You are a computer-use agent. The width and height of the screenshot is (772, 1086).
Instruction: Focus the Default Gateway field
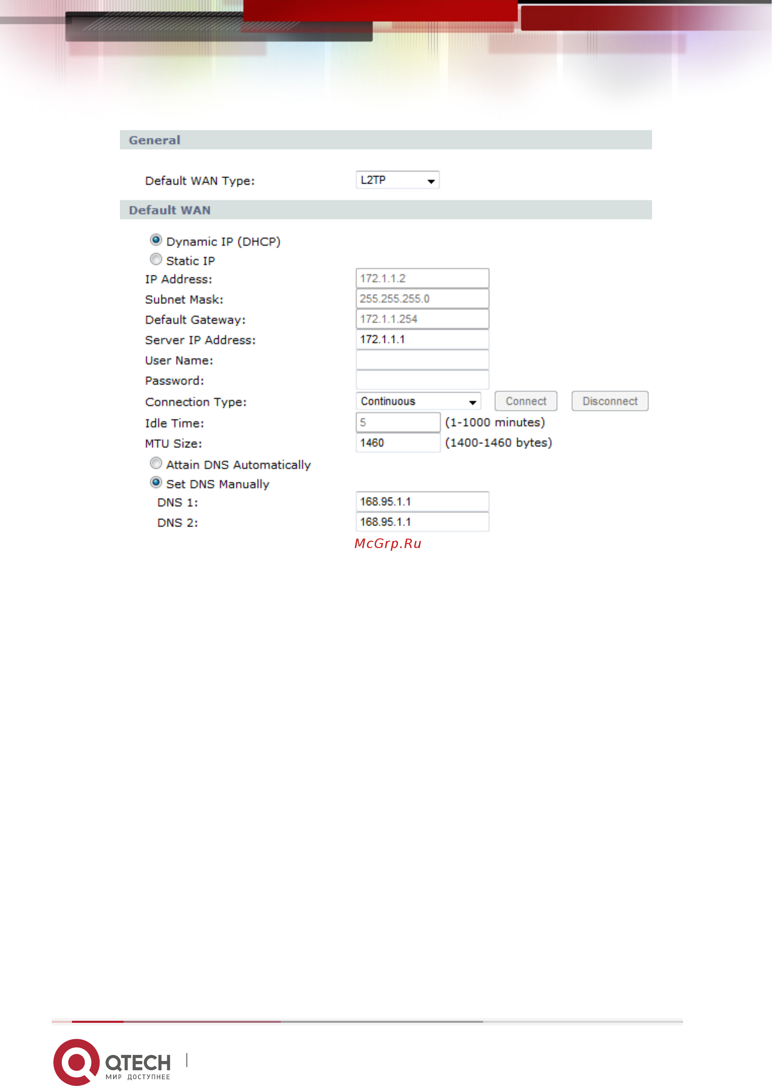(422, 319)
